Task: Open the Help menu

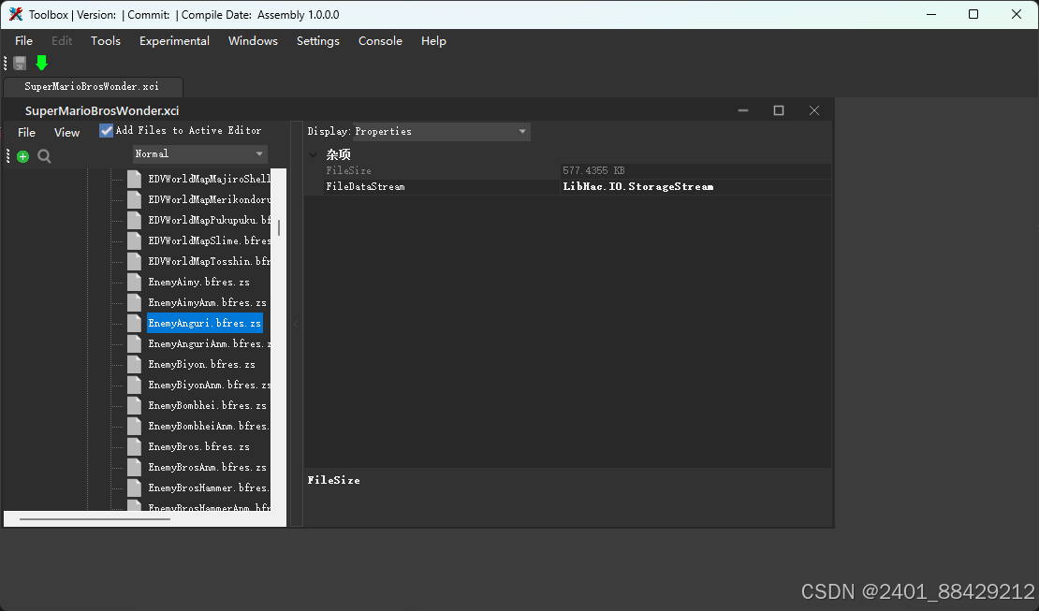Action: 433,41
